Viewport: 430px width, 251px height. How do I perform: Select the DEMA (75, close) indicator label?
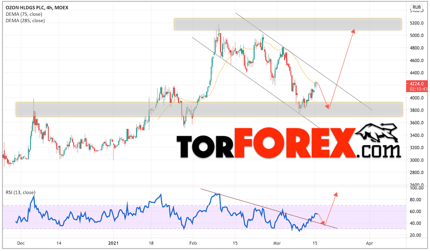(24, 14)
